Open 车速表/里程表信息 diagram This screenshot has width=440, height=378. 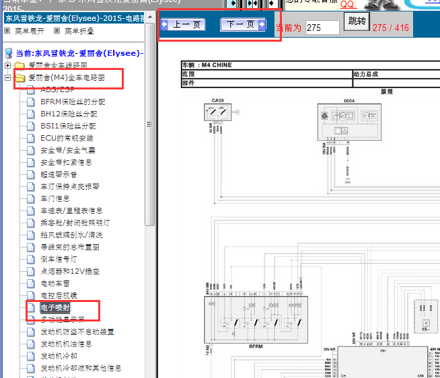pyautogui.click(x=71, y=211)
